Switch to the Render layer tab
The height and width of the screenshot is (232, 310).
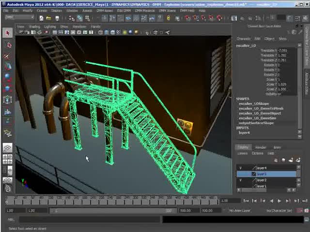261,147
